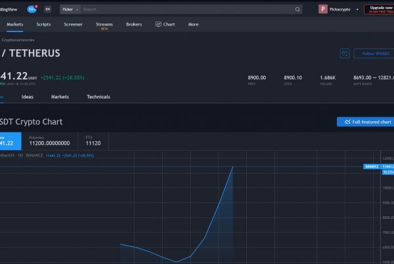Screen dimensions: 394x264
Task: Open the Screener menu
Action: [73, 24]
